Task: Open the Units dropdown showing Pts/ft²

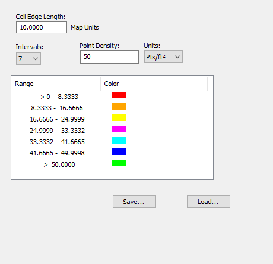Action: (x=163, y=57)
